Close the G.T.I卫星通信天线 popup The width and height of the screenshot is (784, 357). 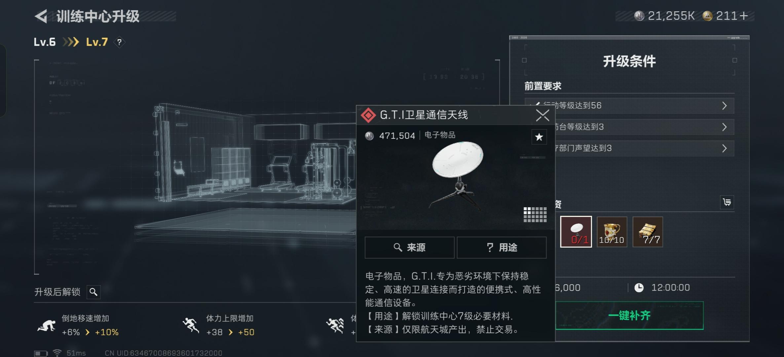tap(542, 115)
